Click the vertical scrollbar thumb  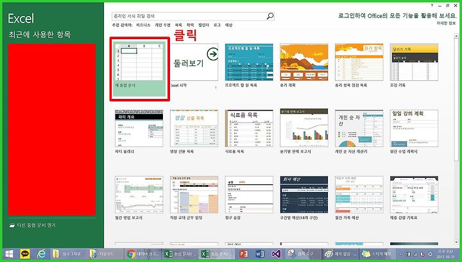coord(457,100)
